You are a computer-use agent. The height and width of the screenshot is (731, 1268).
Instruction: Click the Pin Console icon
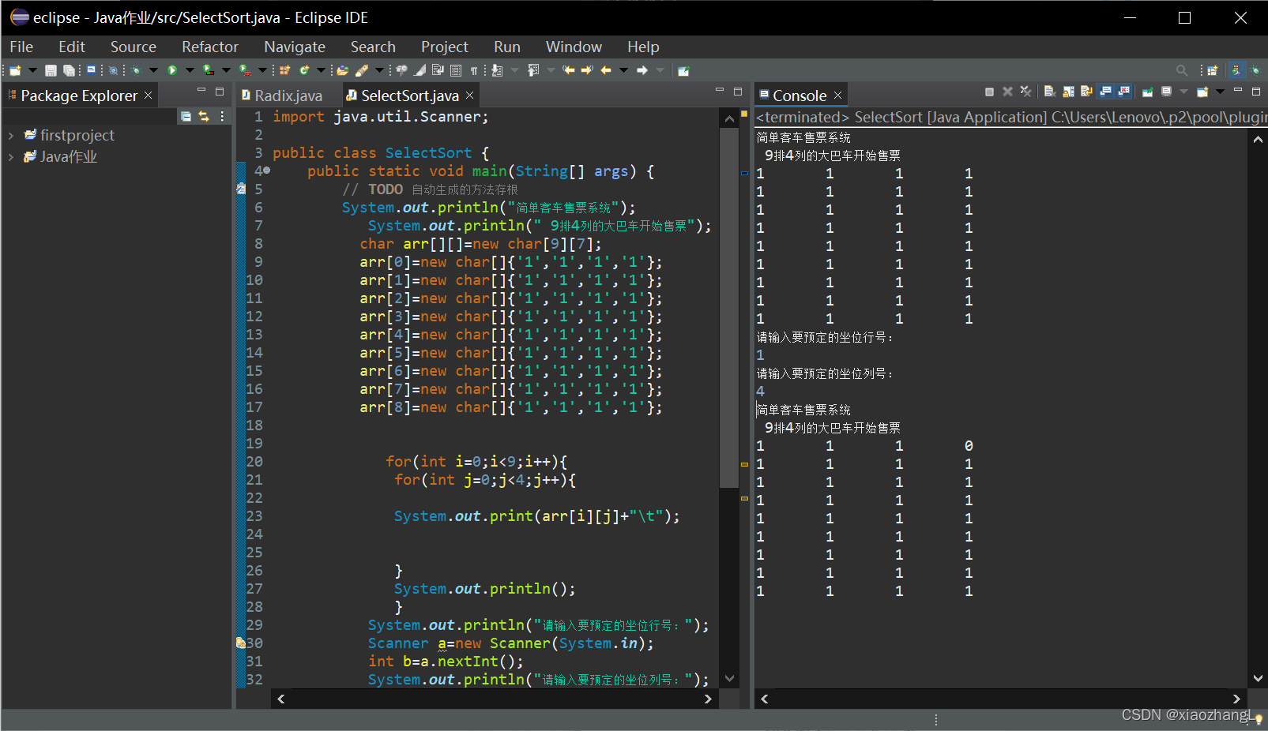1147,92
